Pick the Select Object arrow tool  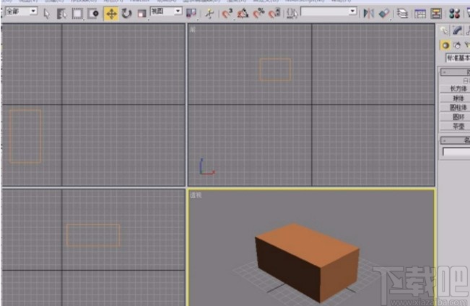(46, 14)
